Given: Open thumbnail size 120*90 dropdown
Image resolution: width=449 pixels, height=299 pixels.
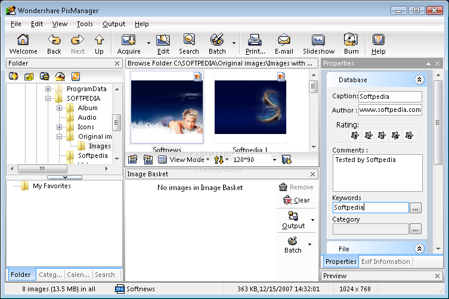Looking at the screenshot, I should 274,160.
